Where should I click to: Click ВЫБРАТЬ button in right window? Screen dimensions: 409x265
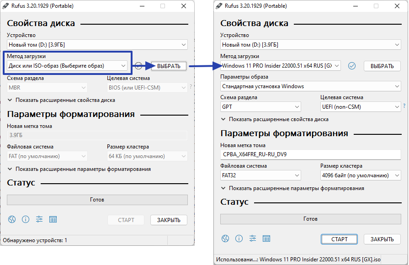coord(382,66)
